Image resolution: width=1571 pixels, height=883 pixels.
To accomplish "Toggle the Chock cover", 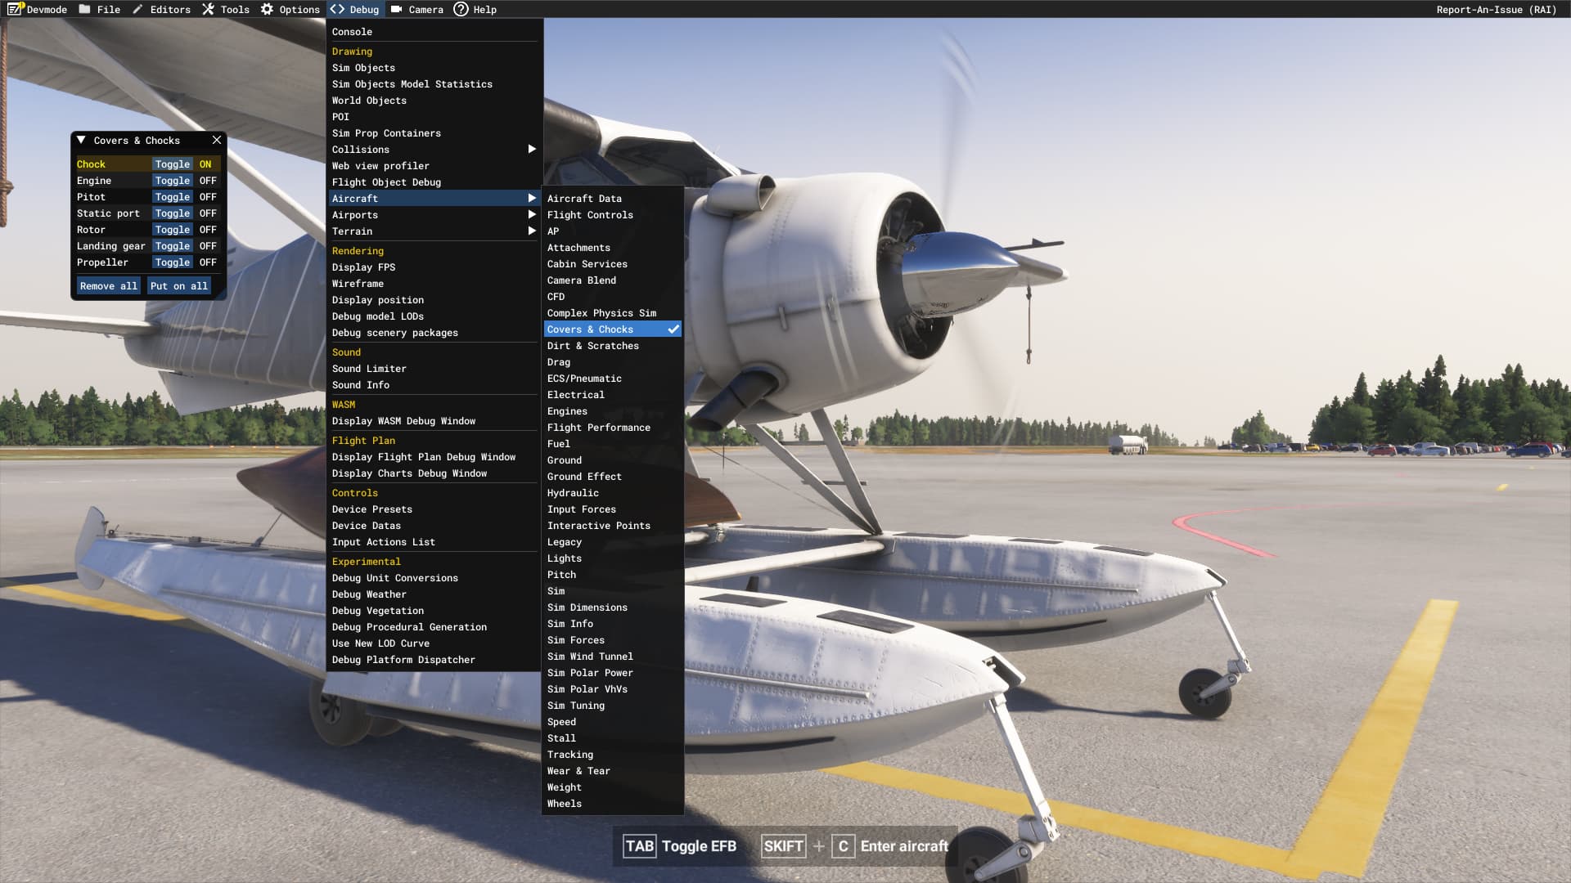I will tap(172, 164).
